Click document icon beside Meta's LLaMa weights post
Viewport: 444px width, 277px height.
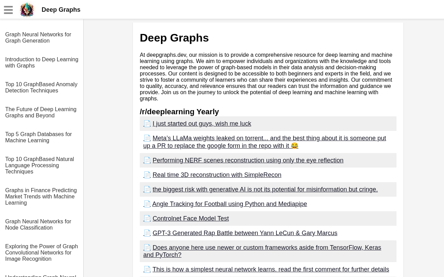[x=147, y=138]
